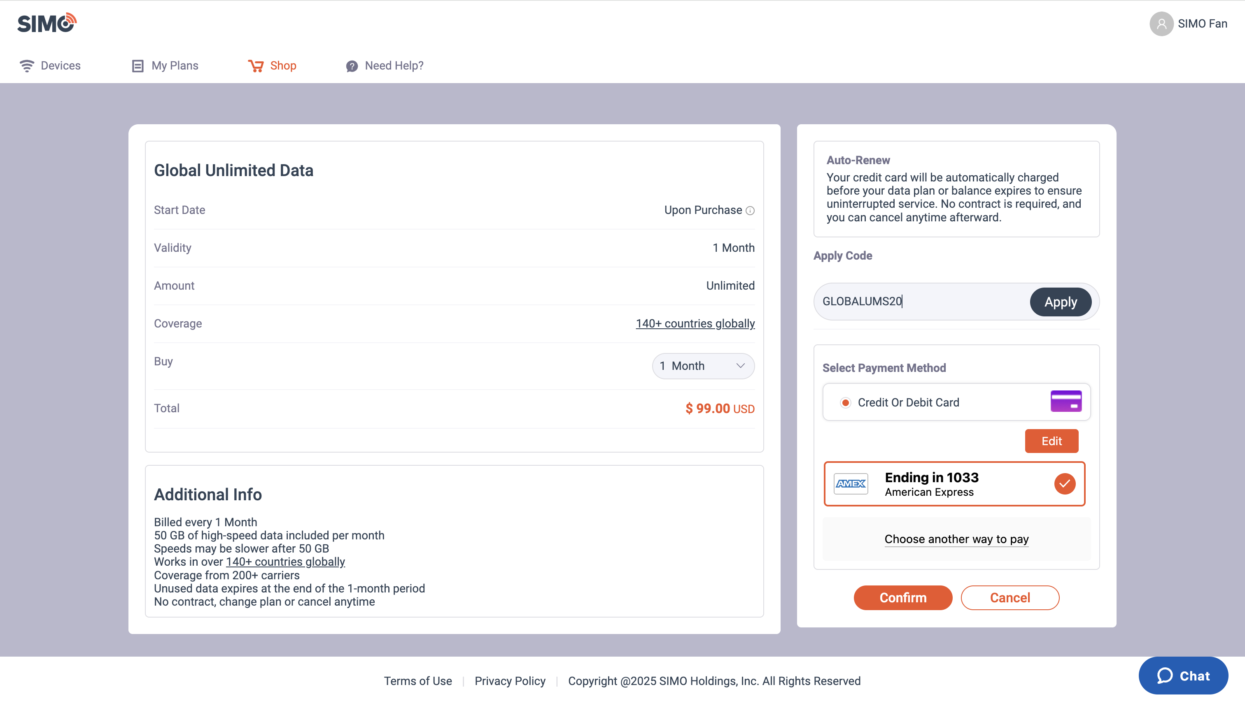
Task: Click the SIMO logo
Action: click(47, 23)
